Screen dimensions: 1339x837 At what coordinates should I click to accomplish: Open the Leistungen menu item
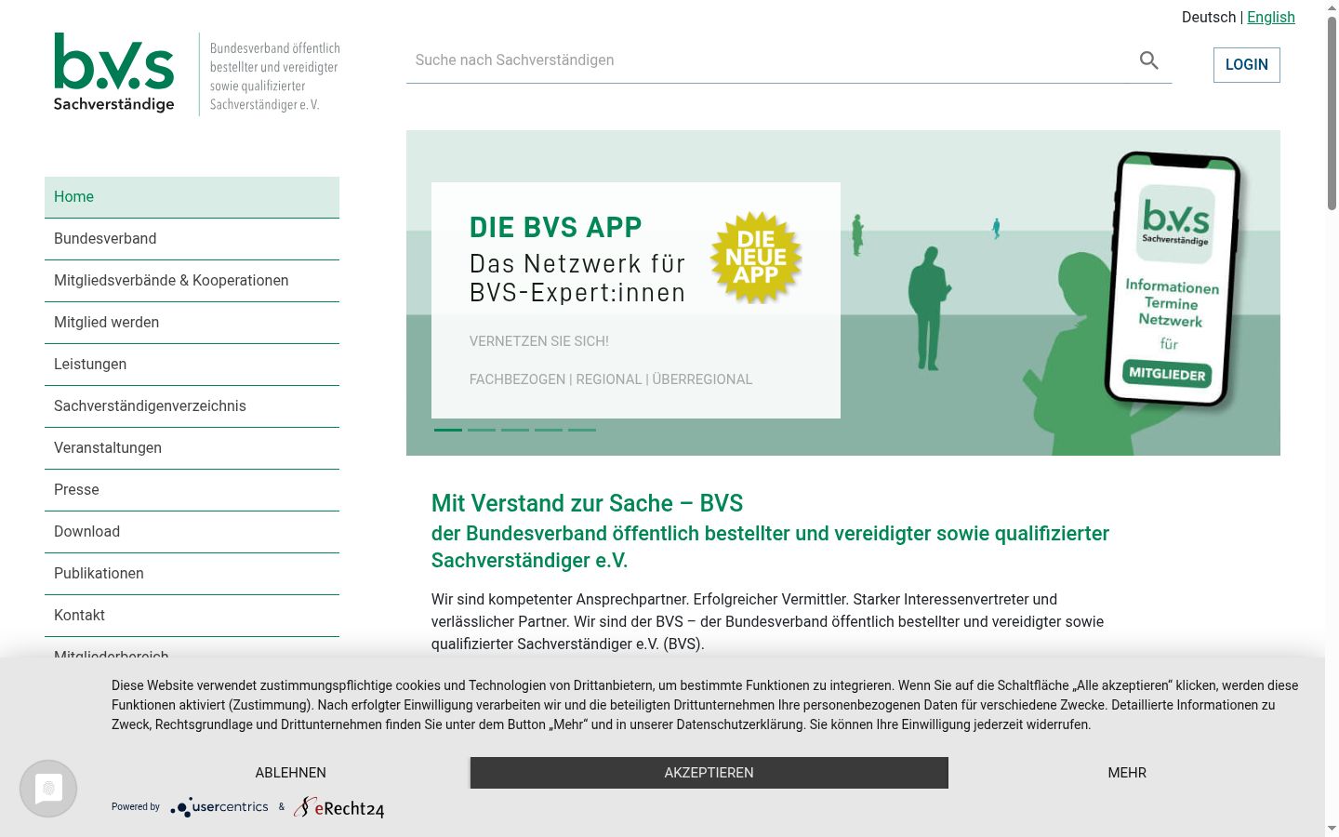click(192, 365)
